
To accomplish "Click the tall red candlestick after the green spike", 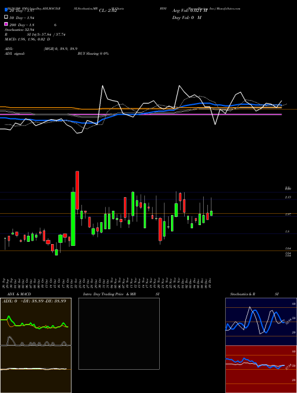I will (x=77, y=190).
